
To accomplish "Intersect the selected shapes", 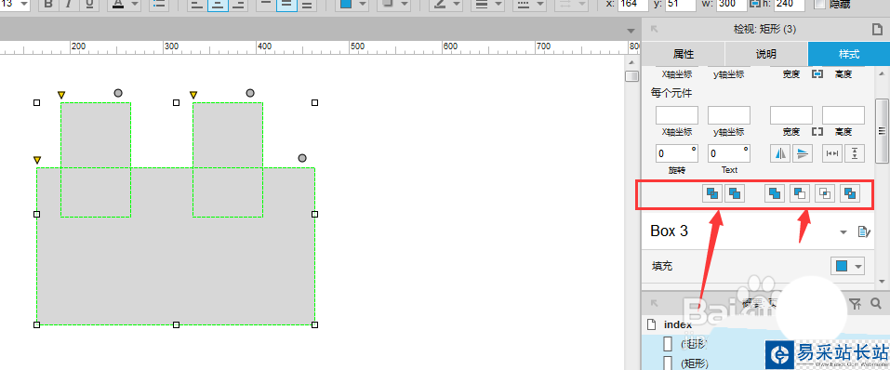I will 825,193.
